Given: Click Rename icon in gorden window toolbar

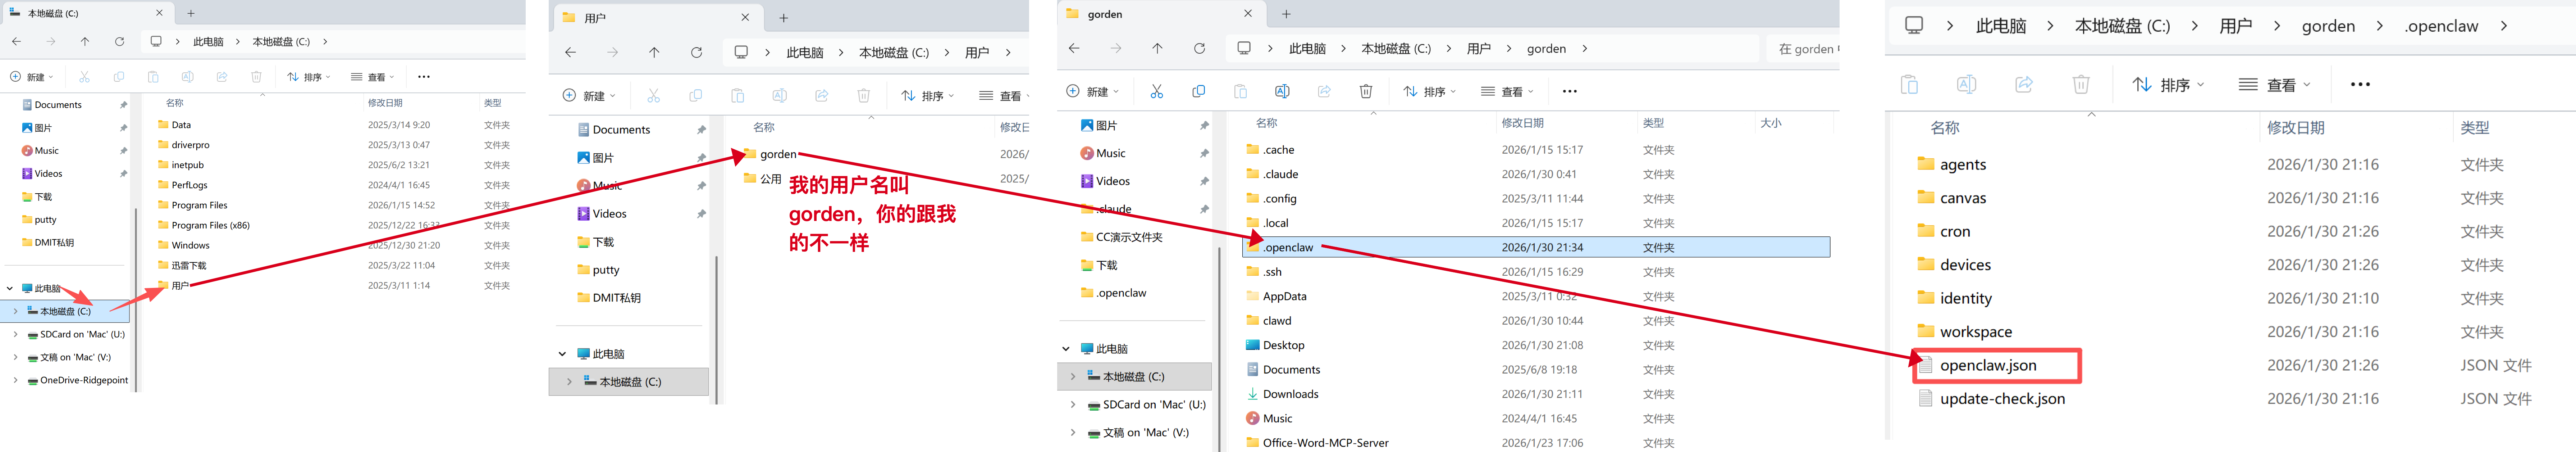Looking at the screenshot, I should click(x=1282, y=91).
